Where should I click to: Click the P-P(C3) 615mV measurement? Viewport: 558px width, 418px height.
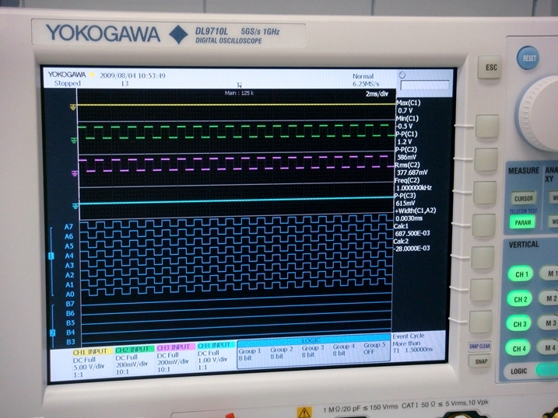point(405,199)
